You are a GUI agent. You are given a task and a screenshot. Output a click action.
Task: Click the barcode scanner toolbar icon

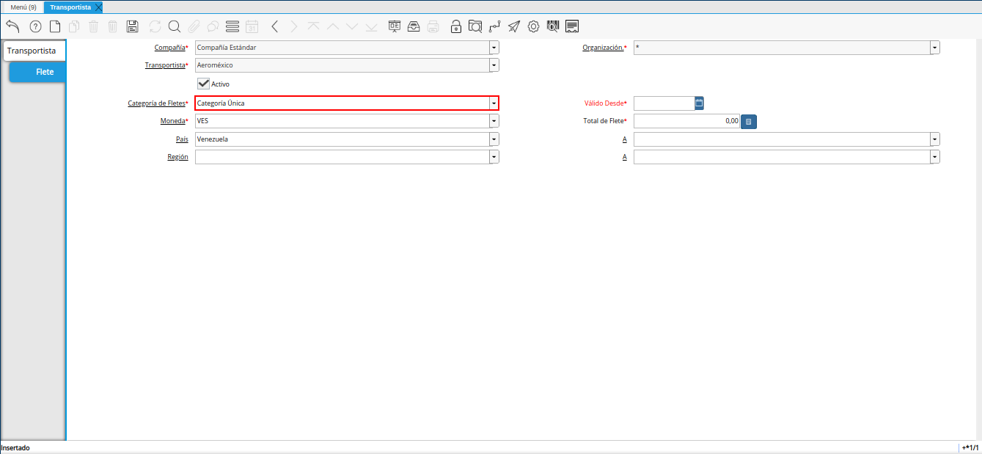553,26
